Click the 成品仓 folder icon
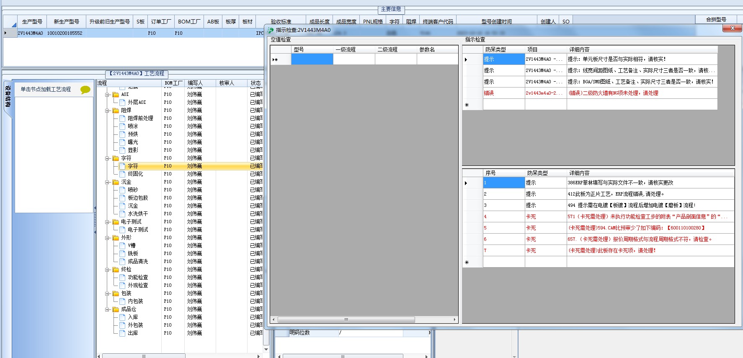This screenshot has width=743, height=358. click(116, 309)
